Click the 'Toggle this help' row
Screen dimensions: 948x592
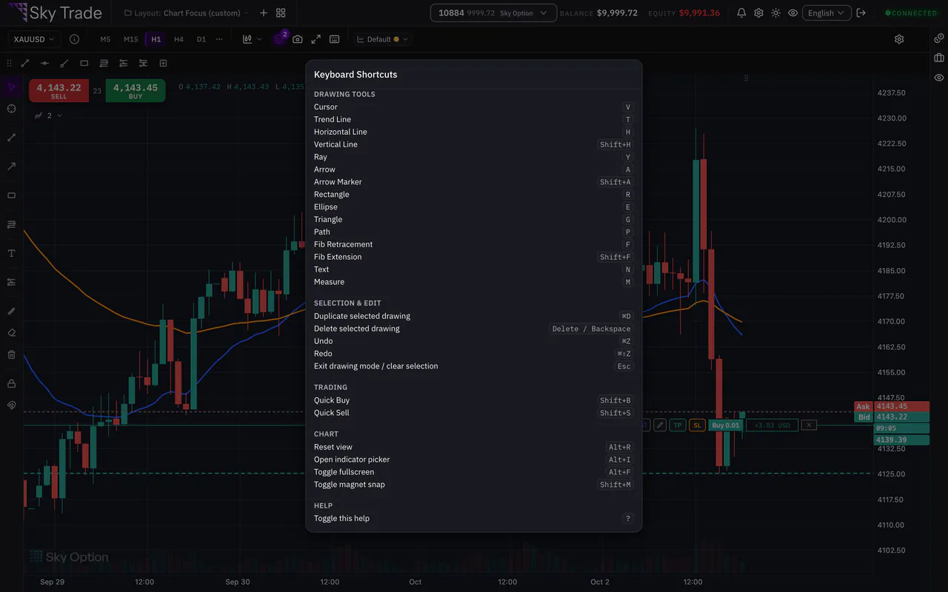473,518
